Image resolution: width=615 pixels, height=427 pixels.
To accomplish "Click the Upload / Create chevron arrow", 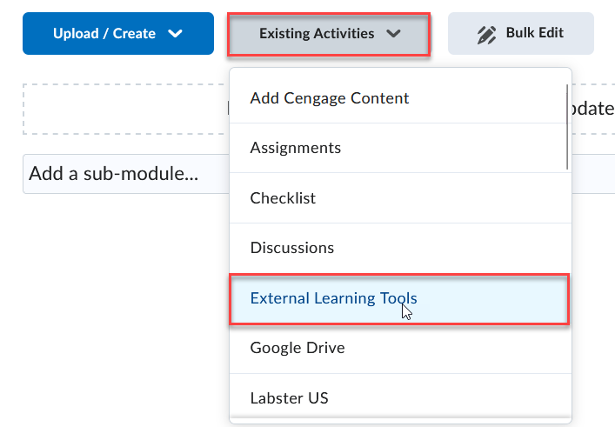I will tap(176, 34).
